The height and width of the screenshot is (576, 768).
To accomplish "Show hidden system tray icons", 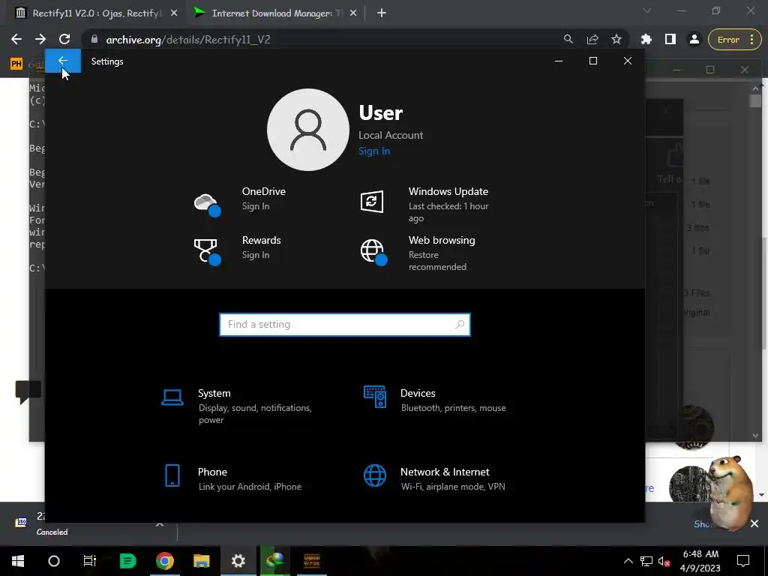I will [628, 561].
